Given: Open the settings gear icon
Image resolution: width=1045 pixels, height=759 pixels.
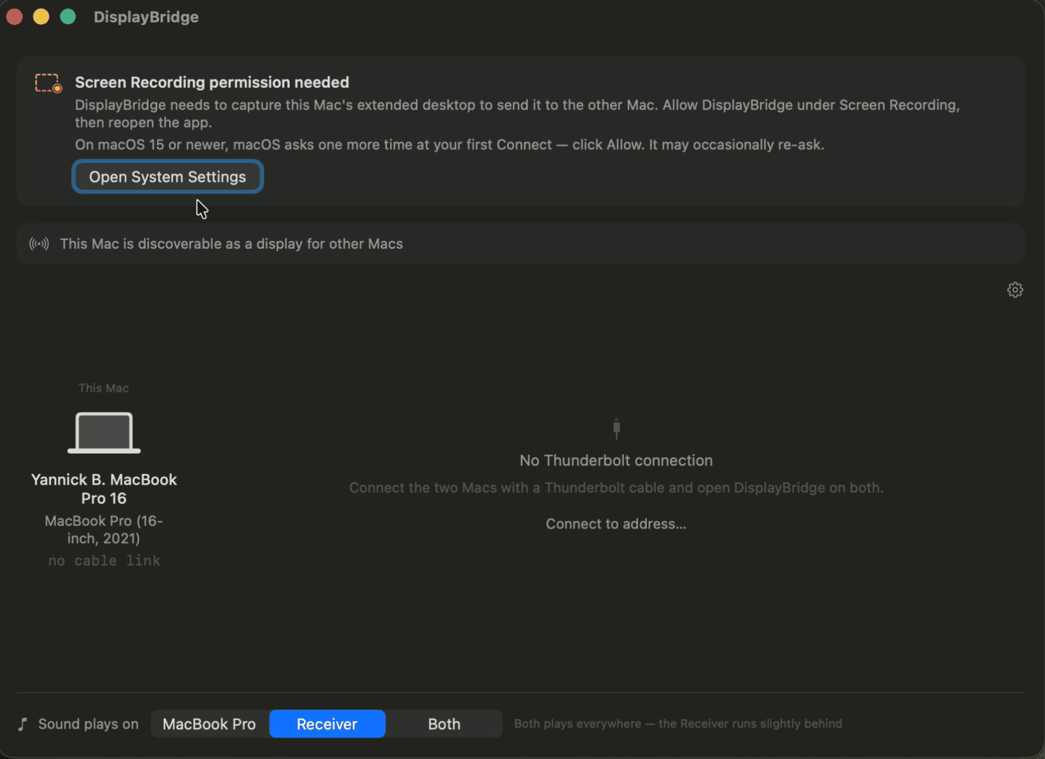Looking at the screenshot, I should 1015,289.
